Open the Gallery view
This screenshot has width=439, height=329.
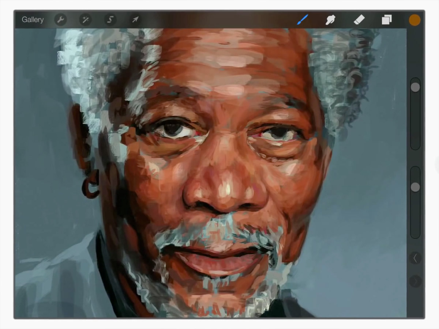coord(33,20)
